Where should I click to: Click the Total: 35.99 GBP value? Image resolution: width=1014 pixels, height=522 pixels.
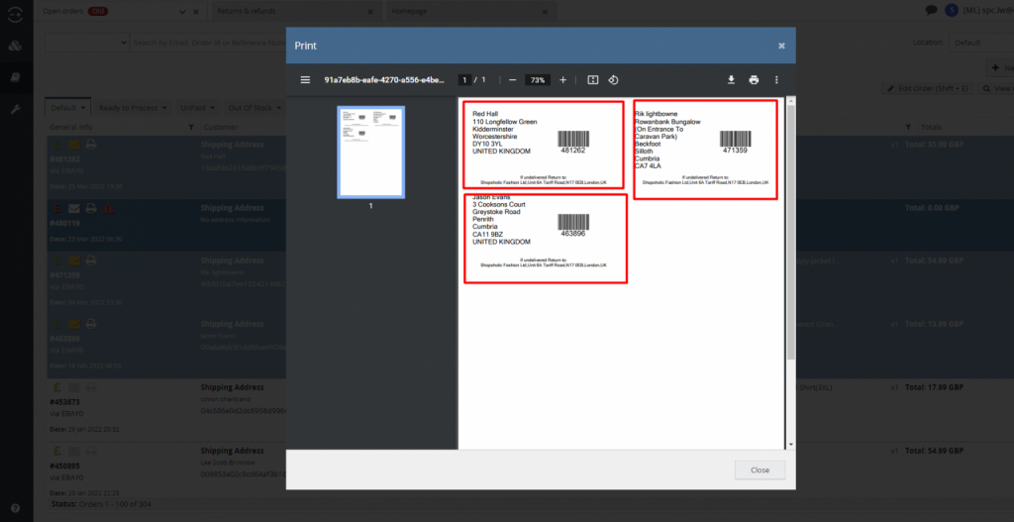pos(934,145)
